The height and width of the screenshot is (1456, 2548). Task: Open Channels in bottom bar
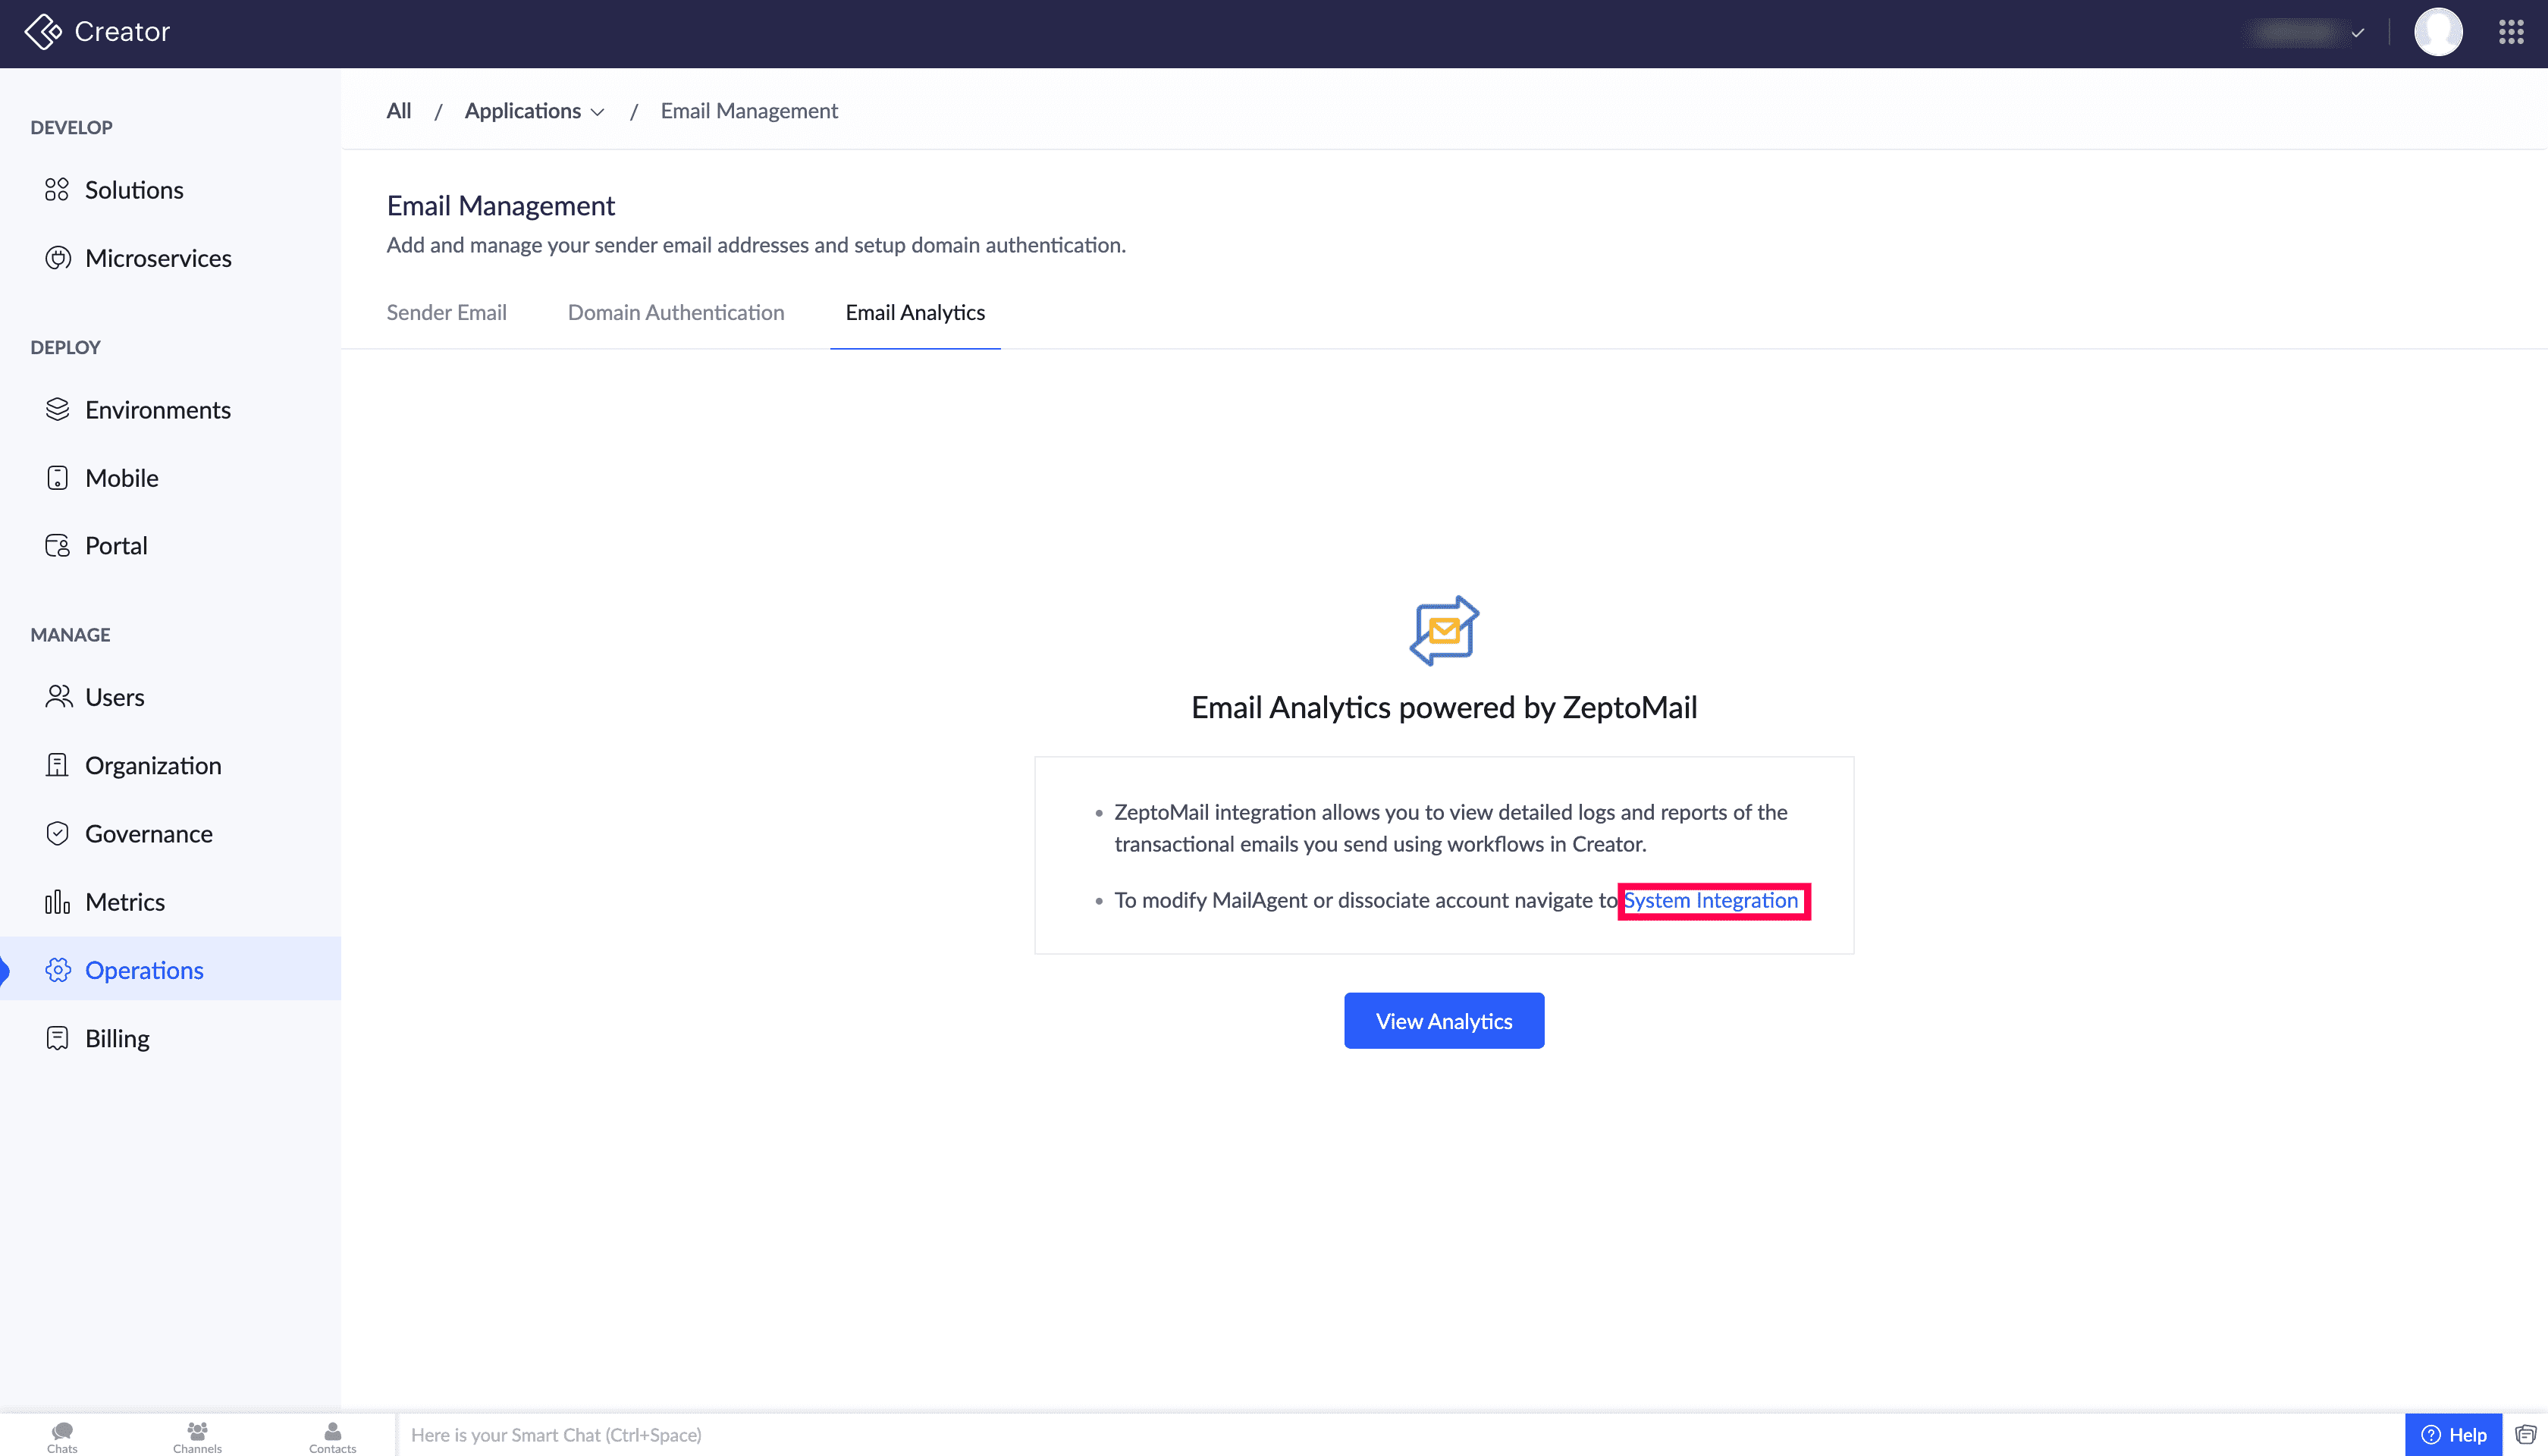click(x=197, y=1436)
